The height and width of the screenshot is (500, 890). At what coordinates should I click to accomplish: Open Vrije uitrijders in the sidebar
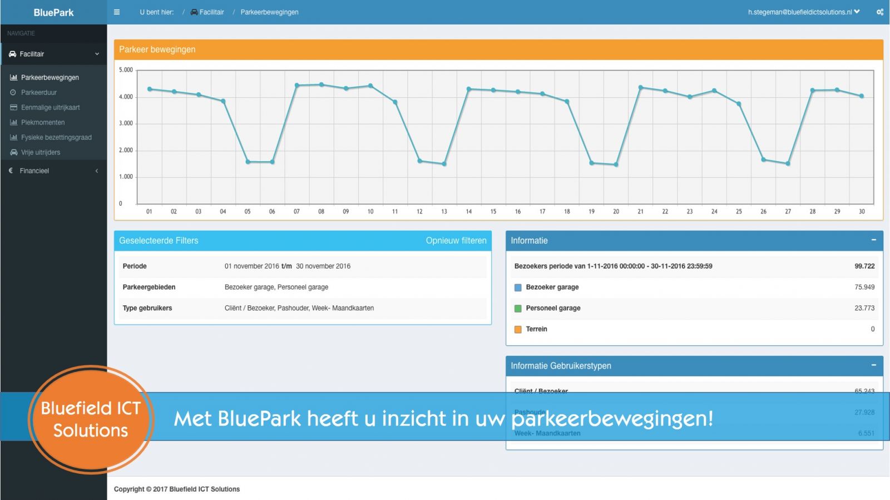[41, 152]
